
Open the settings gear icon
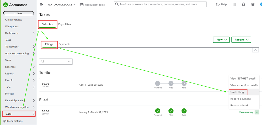tap(253, 4)
